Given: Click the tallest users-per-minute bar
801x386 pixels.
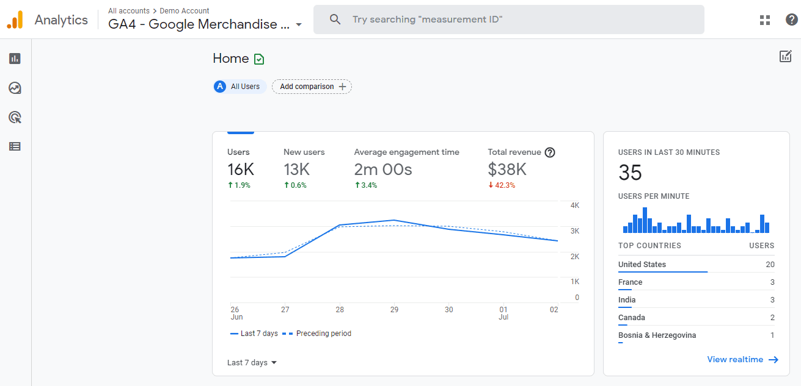Looking at the screenshot, I should (645, 220).
